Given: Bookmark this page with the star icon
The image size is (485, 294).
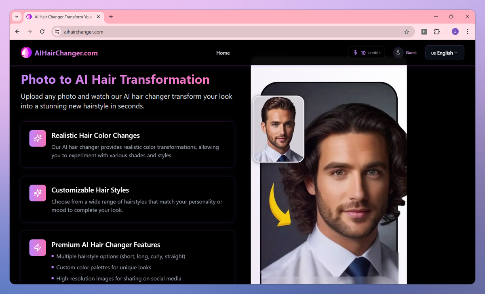Looking at the screenshot, I should coord(407,32).
